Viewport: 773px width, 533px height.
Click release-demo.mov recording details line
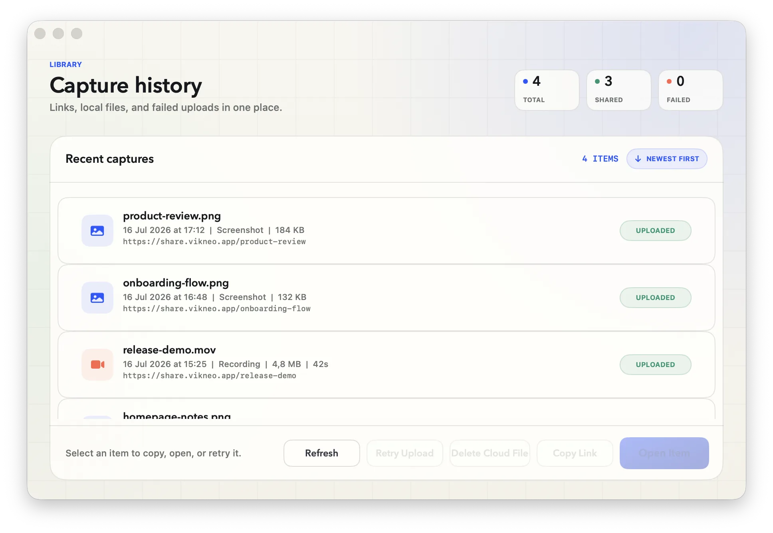point(226,364)
